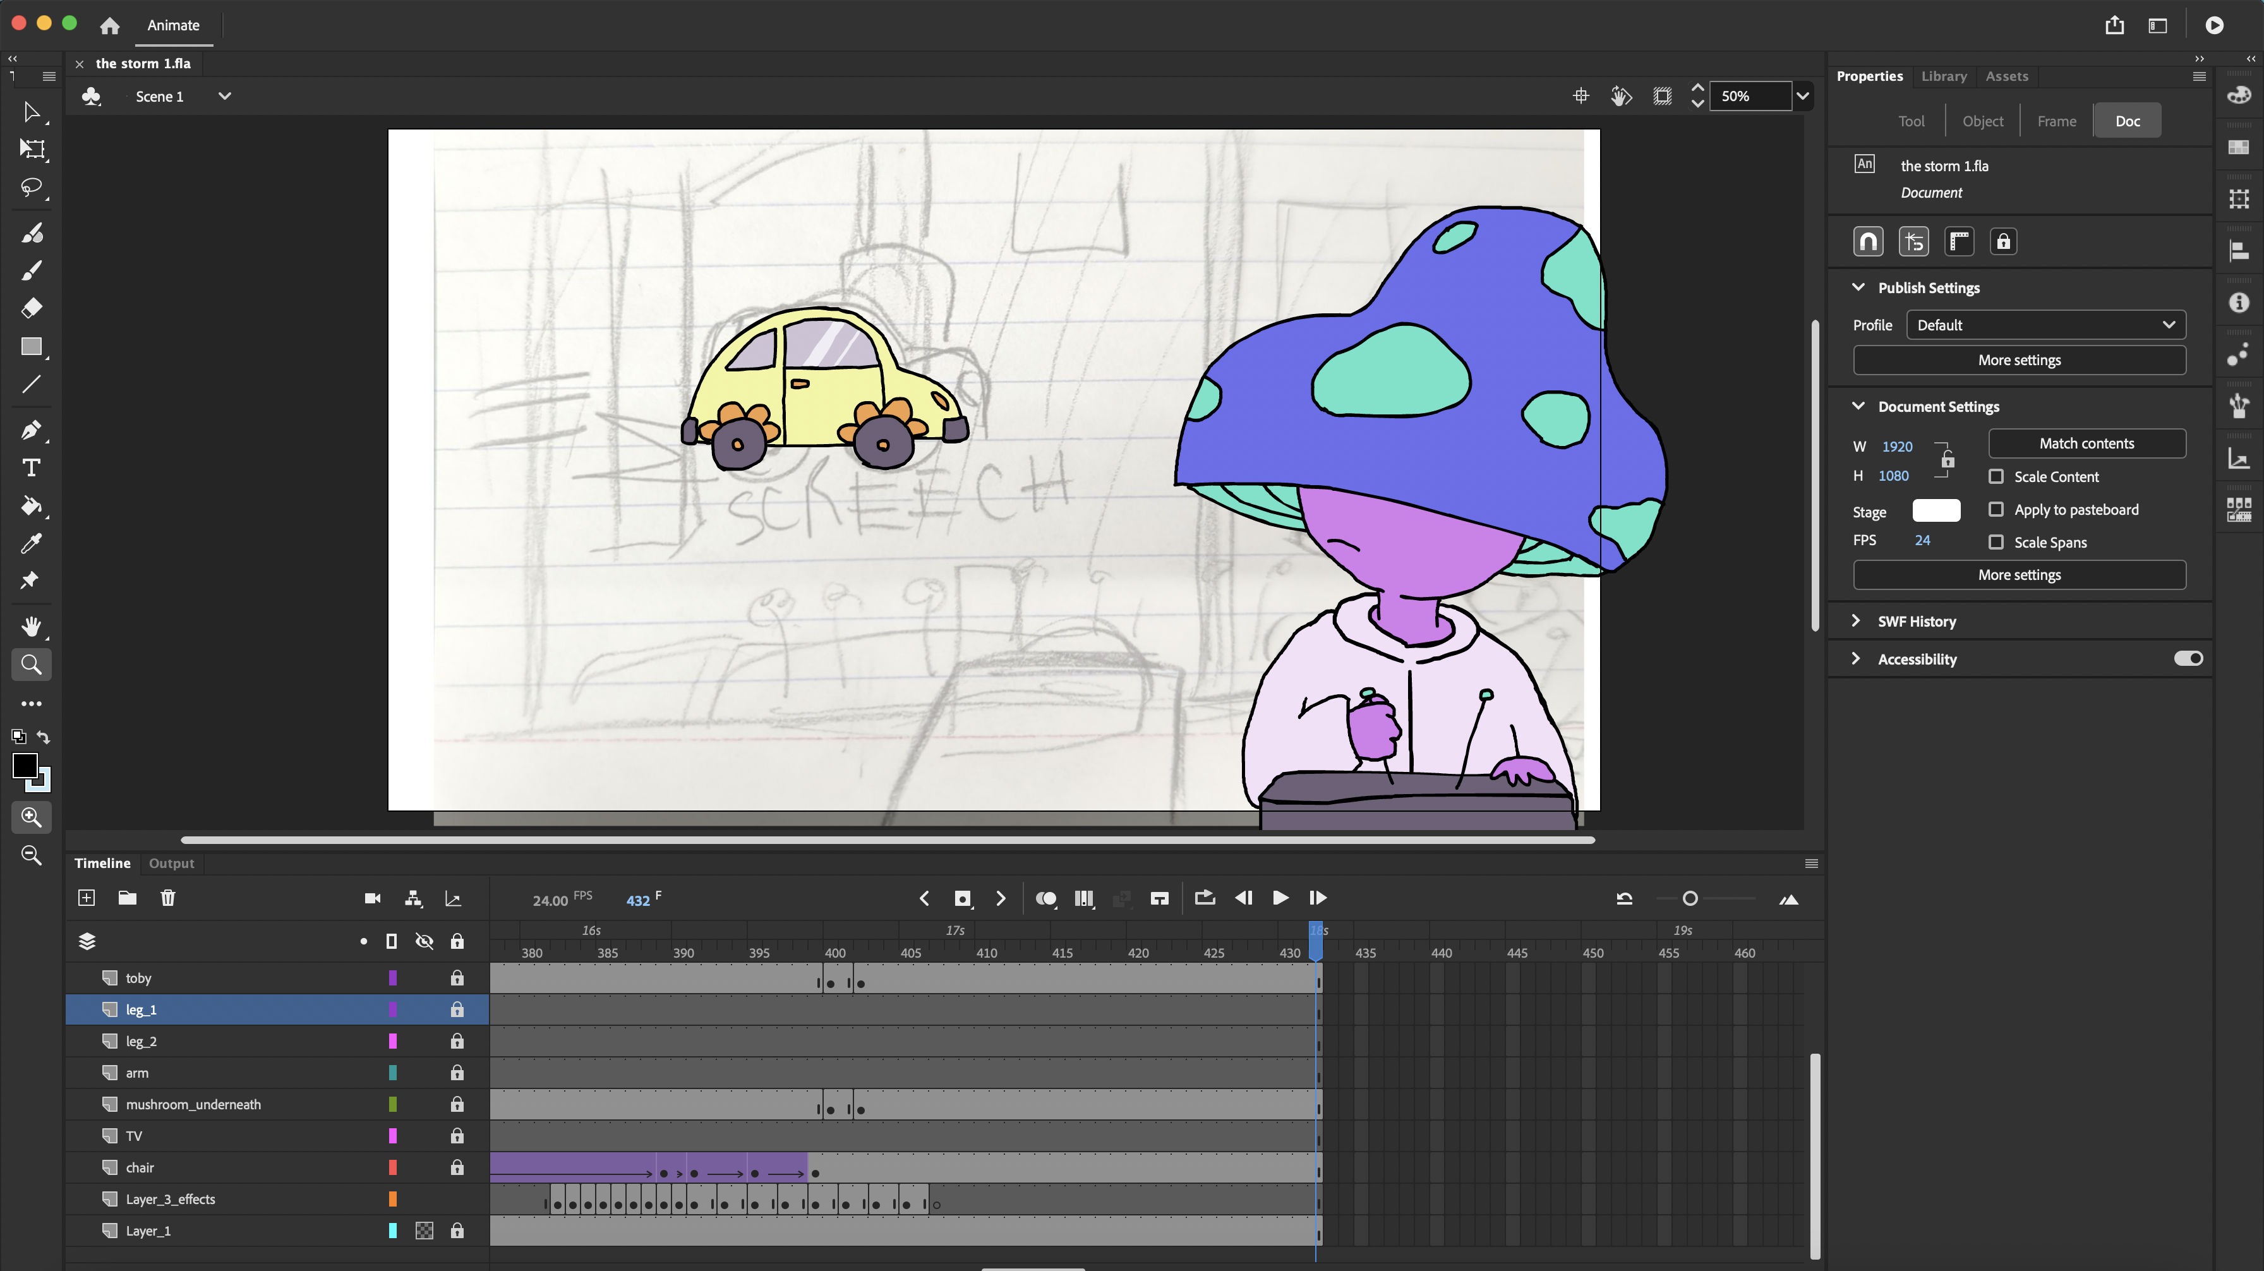The width and height of the screenshot is (2264, 1271).
Task: Switch to the Library tab
Action: (1943, 76)
